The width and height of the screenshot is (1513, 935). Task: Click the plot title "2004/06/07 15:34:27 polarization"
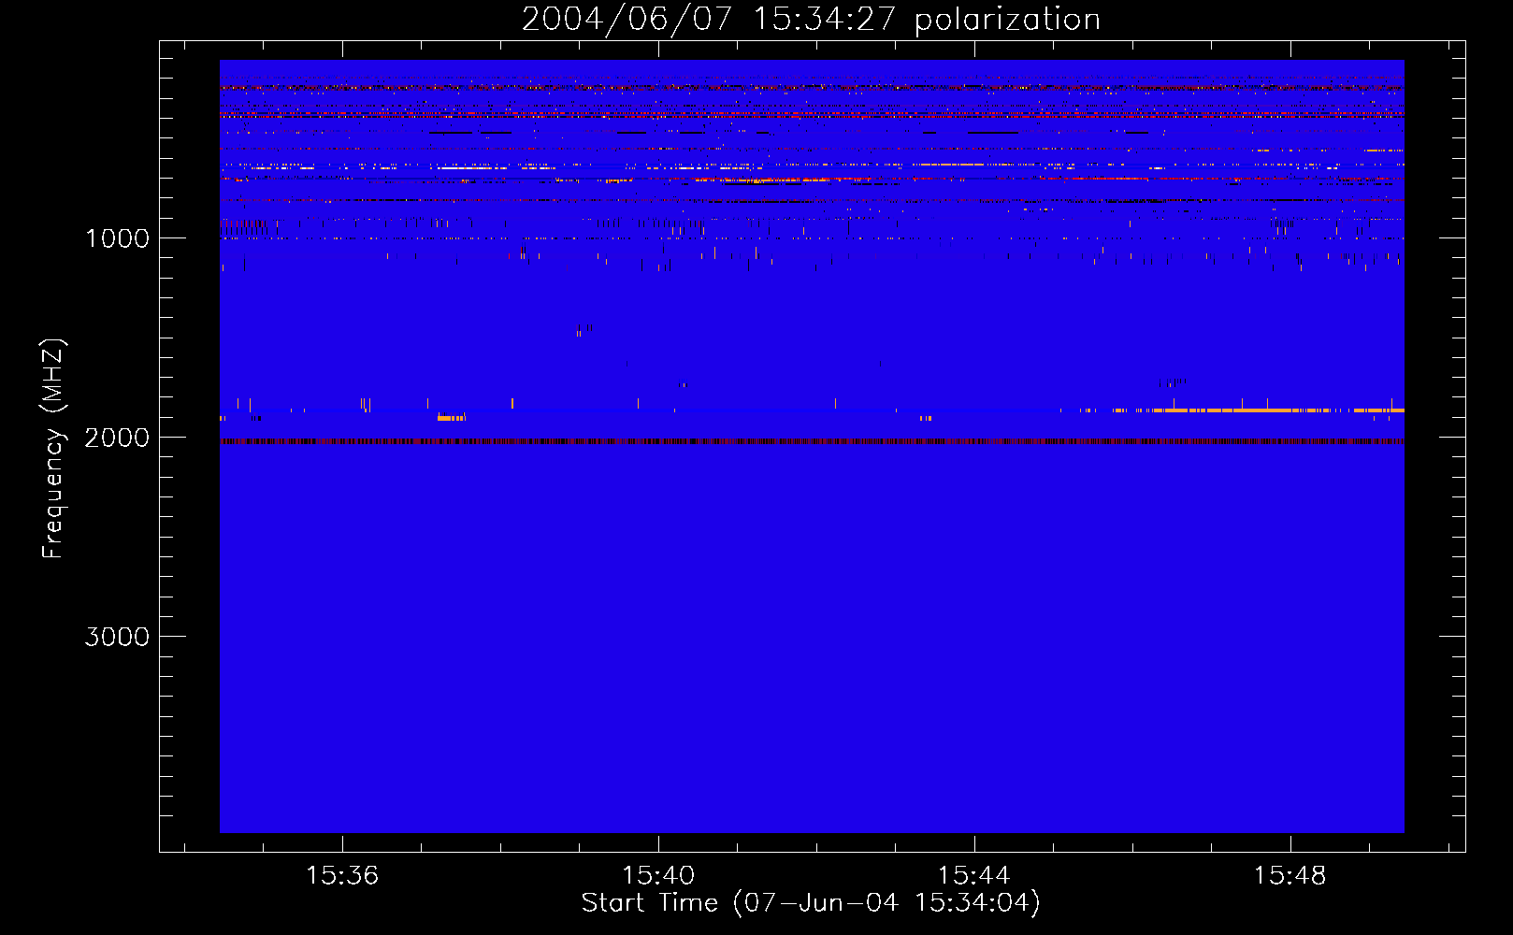click(811, 19)
